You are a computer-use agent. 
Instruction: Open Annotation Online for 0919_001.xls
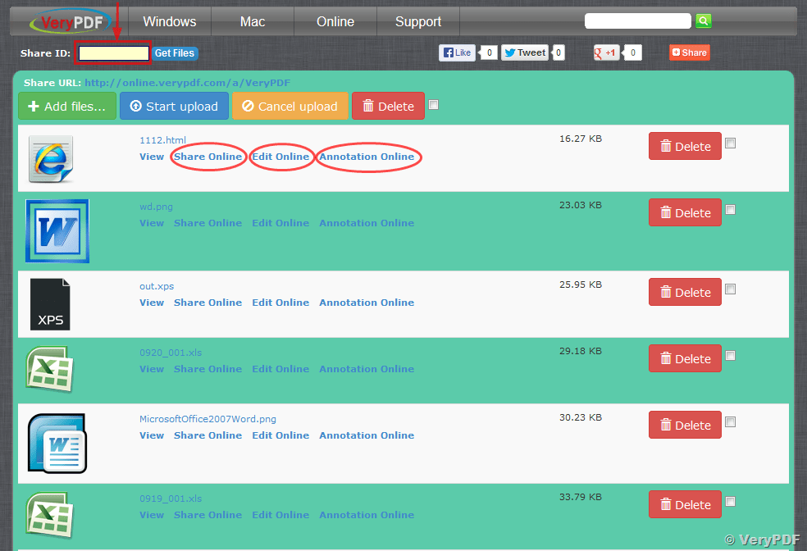[366, 514]
